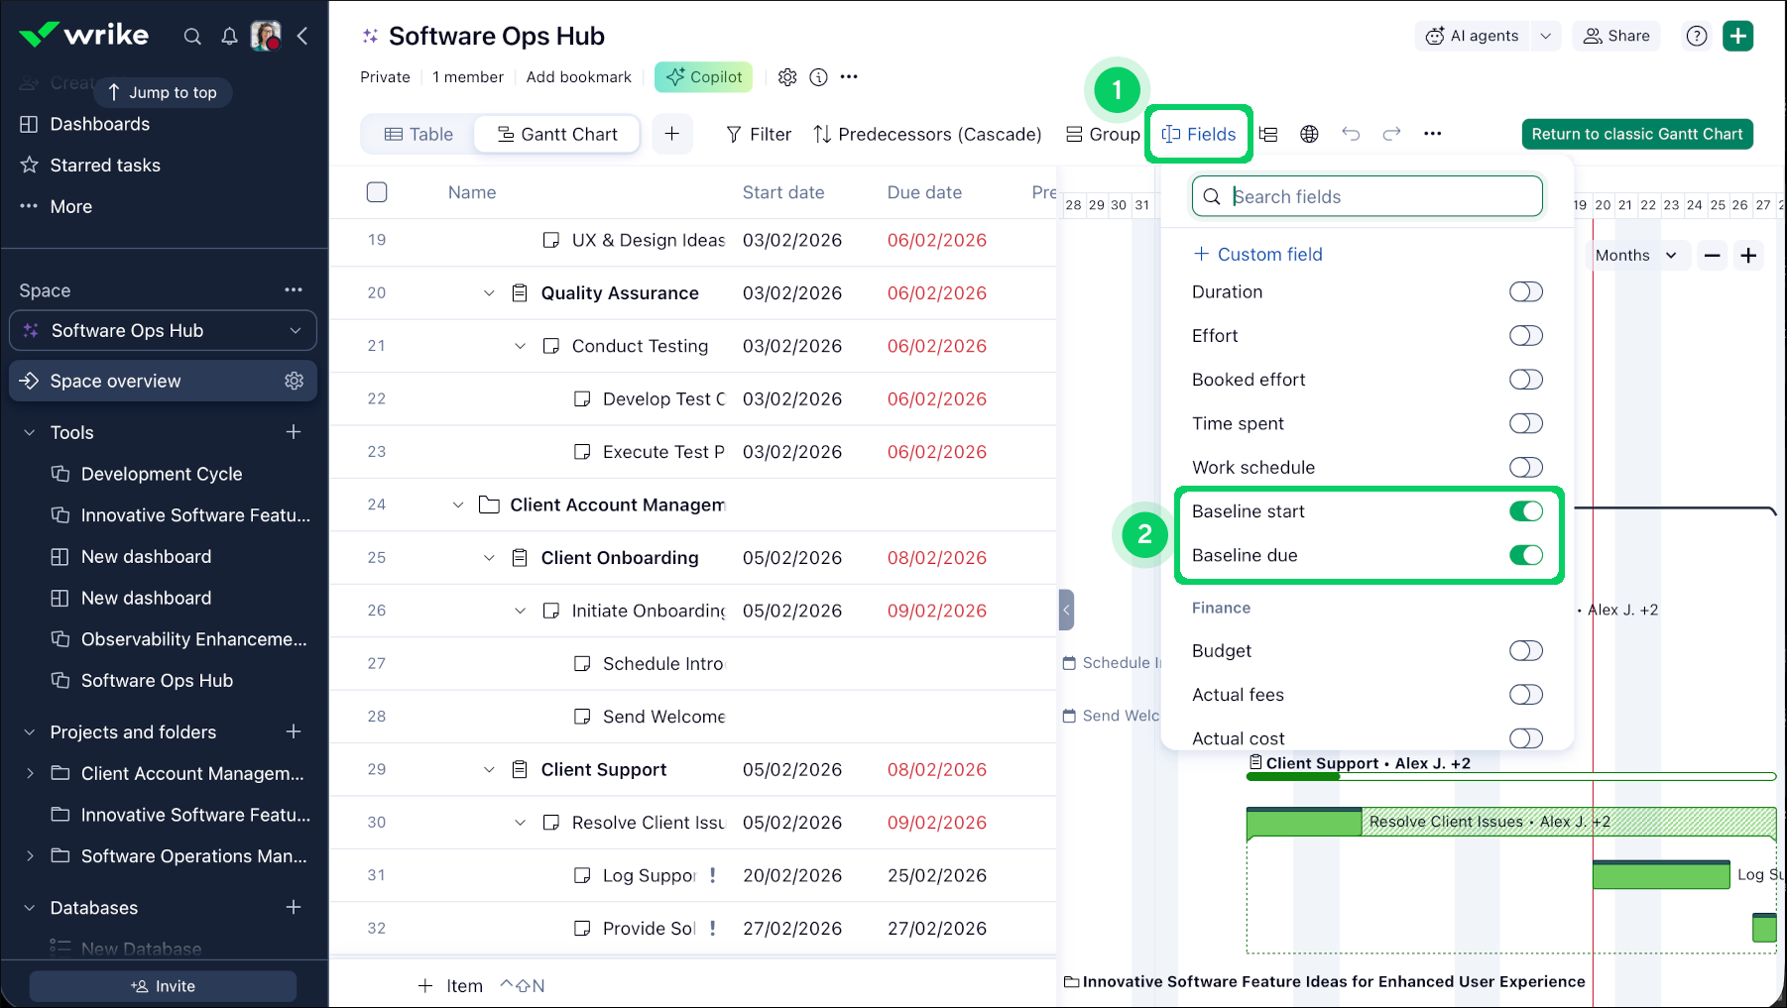Tick the select-all checkbox in table header
Viewport: 1787px width, 1008px height.
tap(377, 192)
